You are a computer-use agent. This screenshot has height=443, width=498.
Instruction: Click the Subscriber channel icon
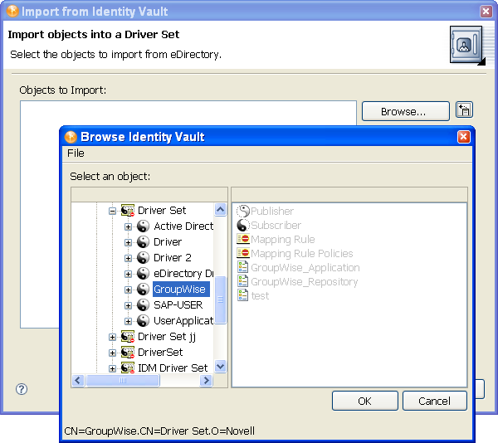pyautogui.click(x=243, y=226)
